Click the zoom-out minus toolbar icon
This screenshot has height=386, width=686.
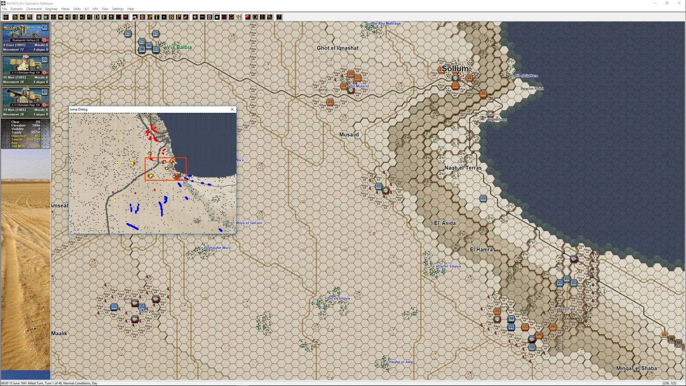click(202, 17)
